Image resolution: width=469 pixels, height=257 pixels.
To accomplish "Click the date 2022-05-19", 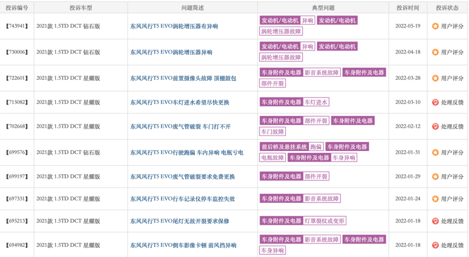I will pos(408,26).
